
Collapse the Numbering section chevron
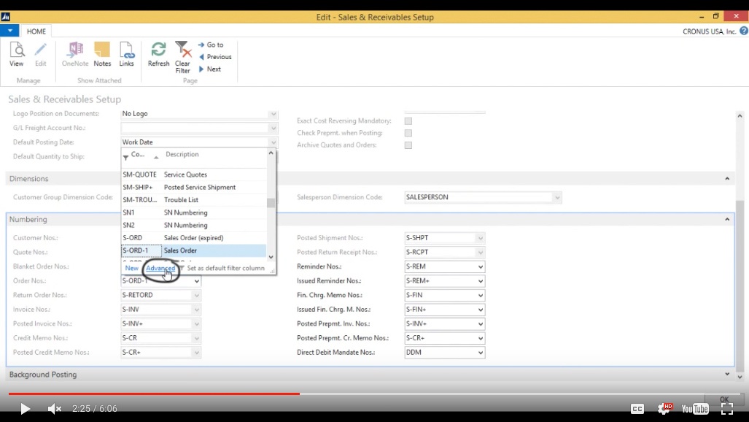point(726,219)
